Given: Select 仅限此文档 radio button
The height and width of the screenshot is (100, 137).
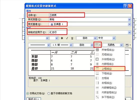Looking at the screenshot, I should [28, 93].
